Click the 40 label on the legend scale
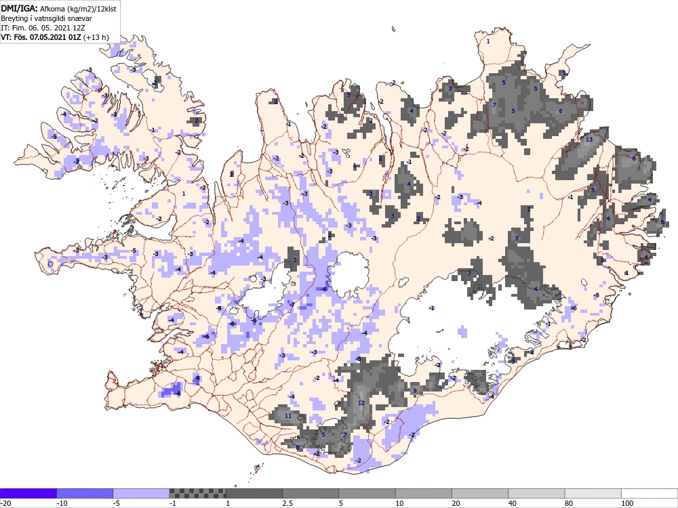Image resolution: width=678 pixels, height=508 pixels. point(513,503)
